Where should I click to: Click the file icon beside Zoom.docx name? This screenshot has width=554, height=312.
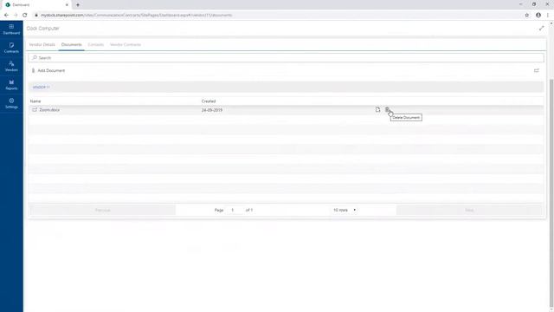[x=35, y=110]
